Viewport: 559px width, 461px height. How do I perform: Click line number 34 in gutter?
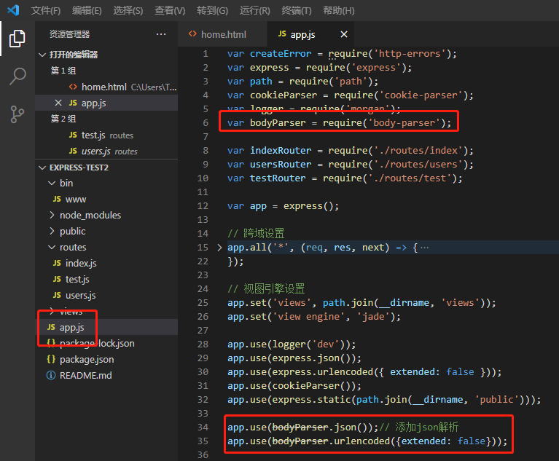[203, 427]
